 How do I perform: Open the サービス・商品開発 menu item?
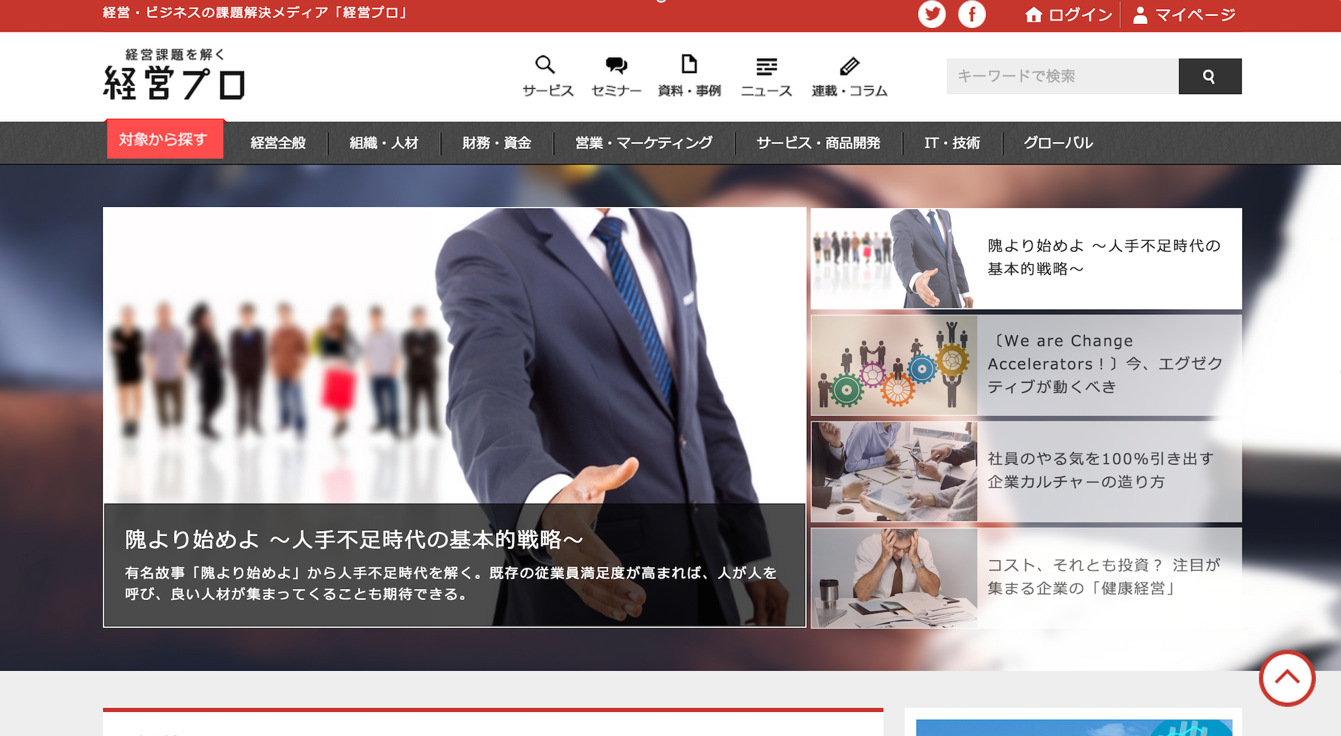818,143
